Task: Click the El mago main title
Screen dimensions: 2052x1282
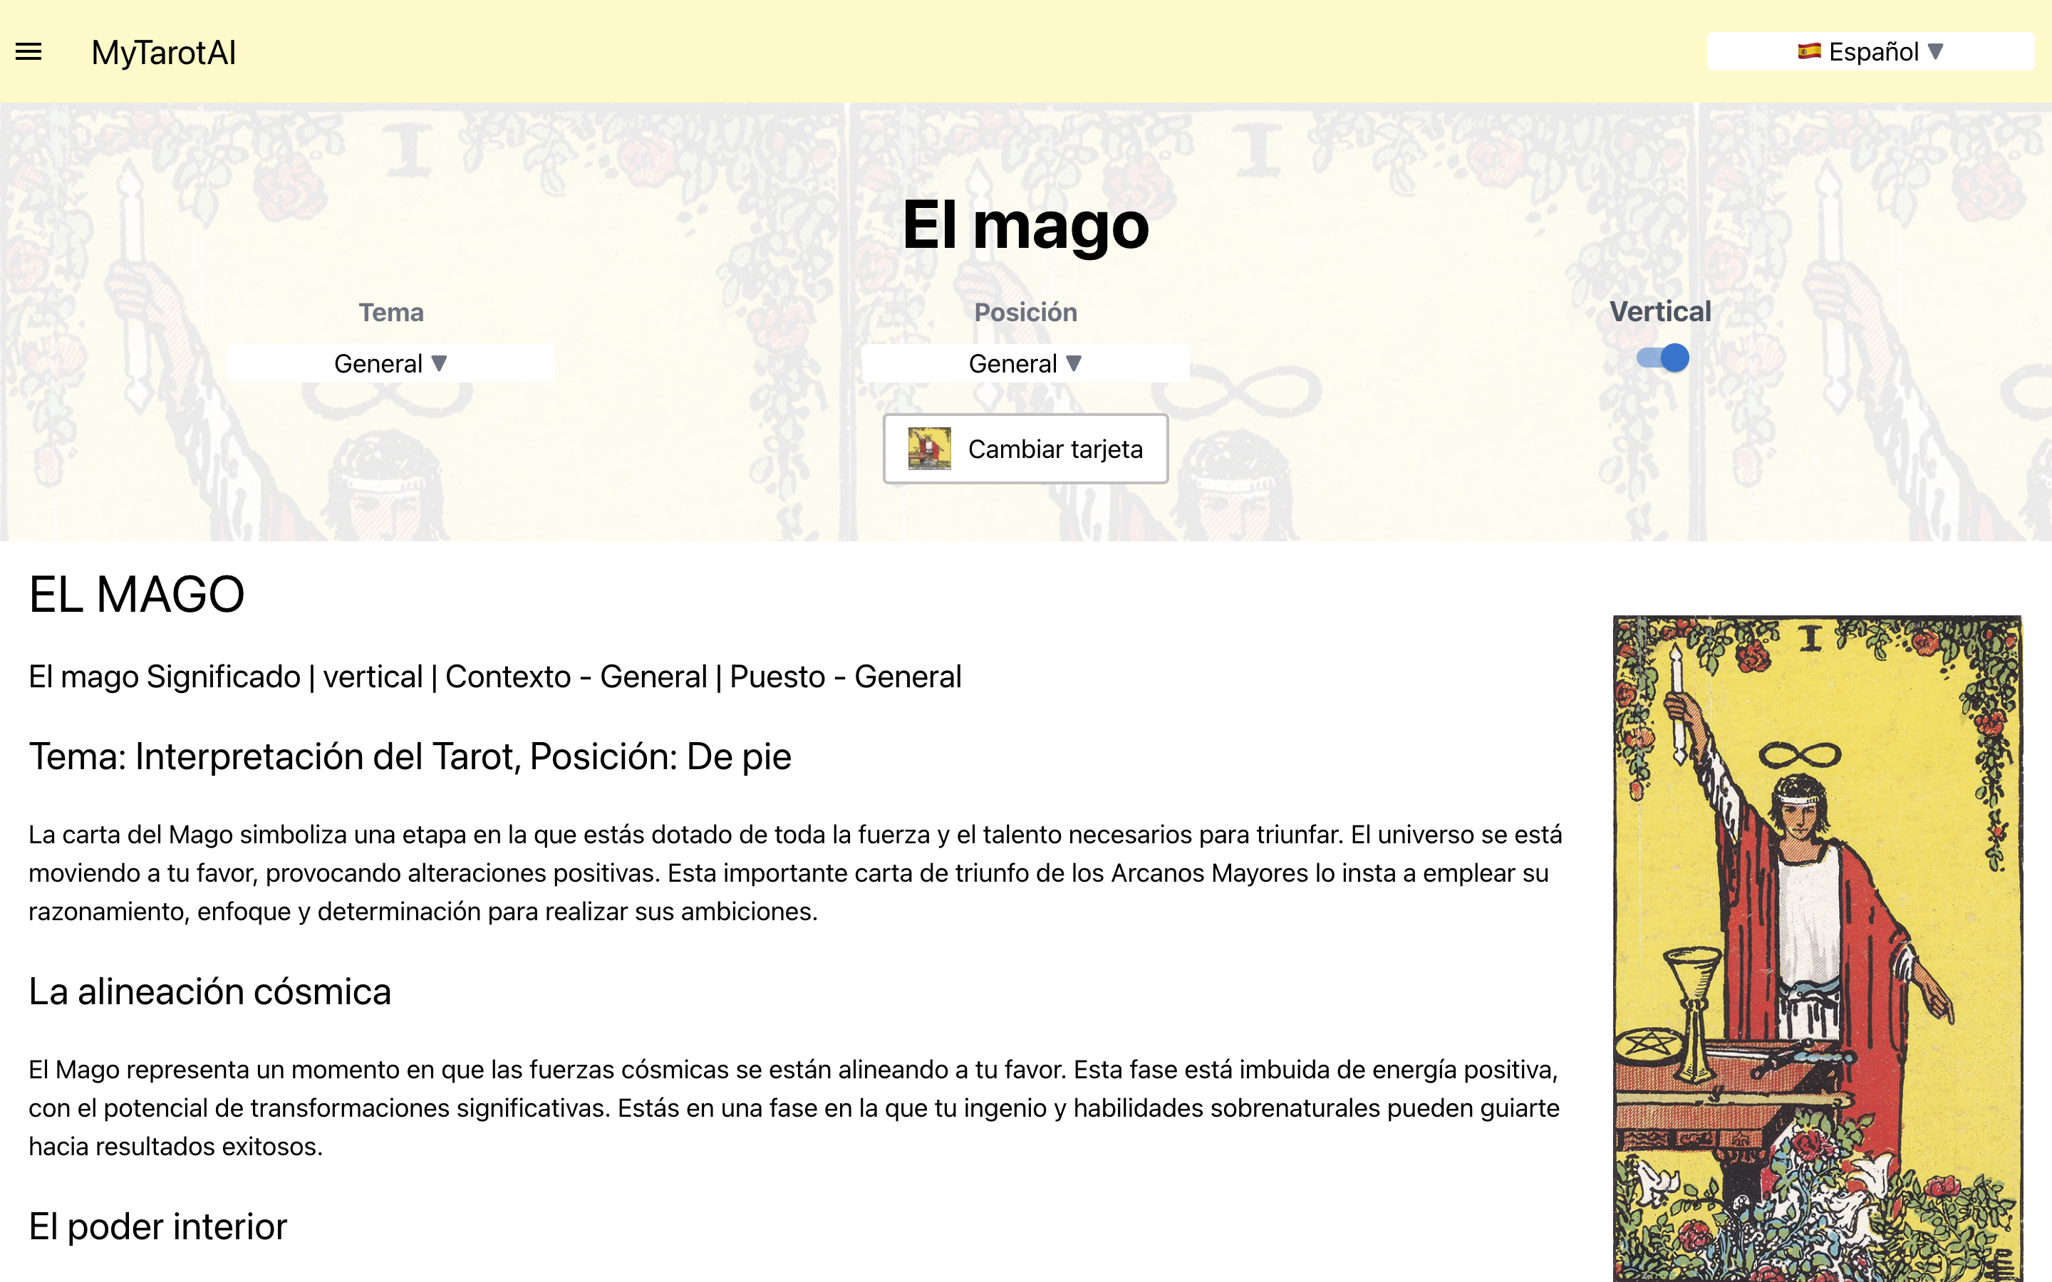Action: 1025,224
